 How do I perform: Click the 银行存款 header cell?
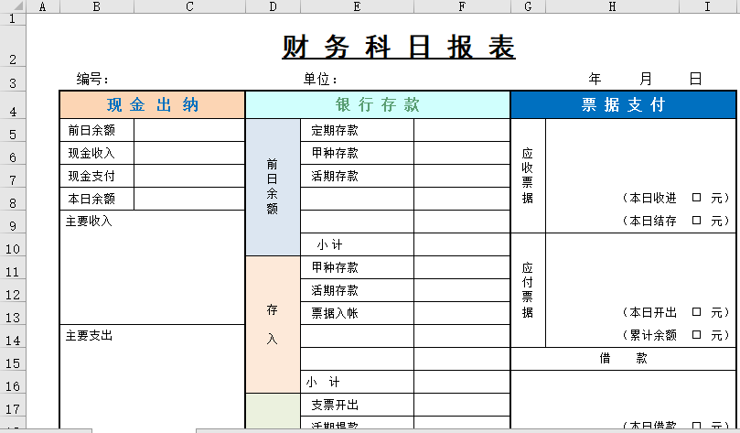pyautogui.click(x=377, y=105)
